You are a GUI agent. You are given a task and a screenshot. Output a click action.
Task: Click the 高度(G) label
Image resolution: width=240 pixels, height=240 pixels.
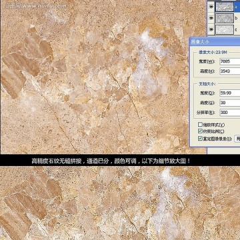207,103
